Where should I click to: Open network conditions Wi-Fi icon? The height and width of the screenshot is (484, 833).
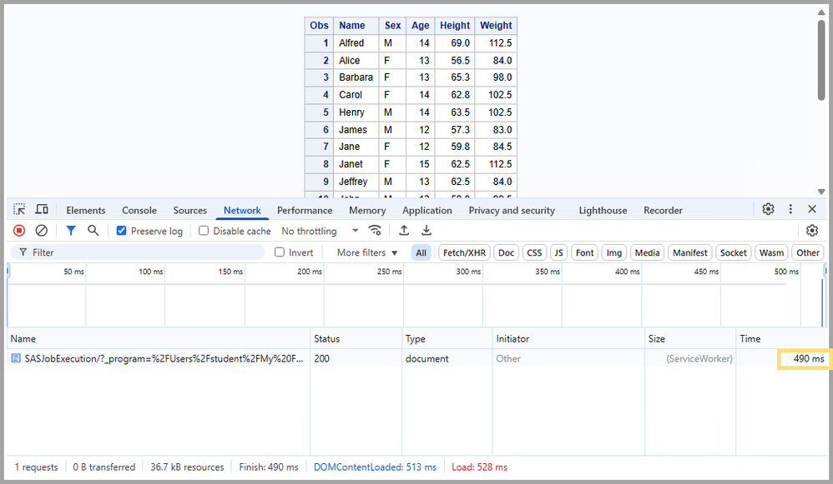[x=376, y=231]
